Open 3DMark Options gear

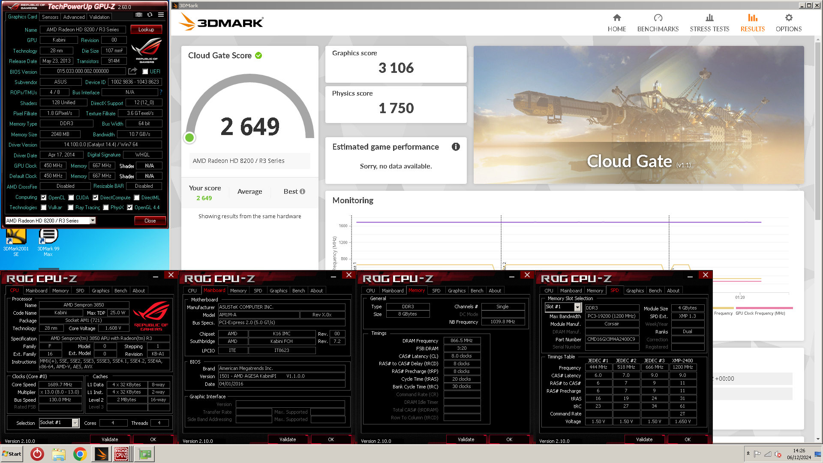788,23
